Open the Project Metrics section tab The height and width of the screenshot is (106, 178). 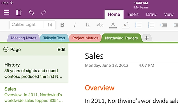pos(85,38)
